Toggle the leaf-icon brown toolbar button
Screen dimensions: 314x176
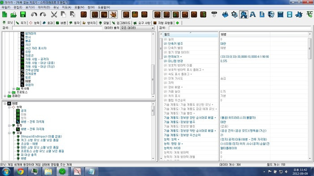(113, 15)
